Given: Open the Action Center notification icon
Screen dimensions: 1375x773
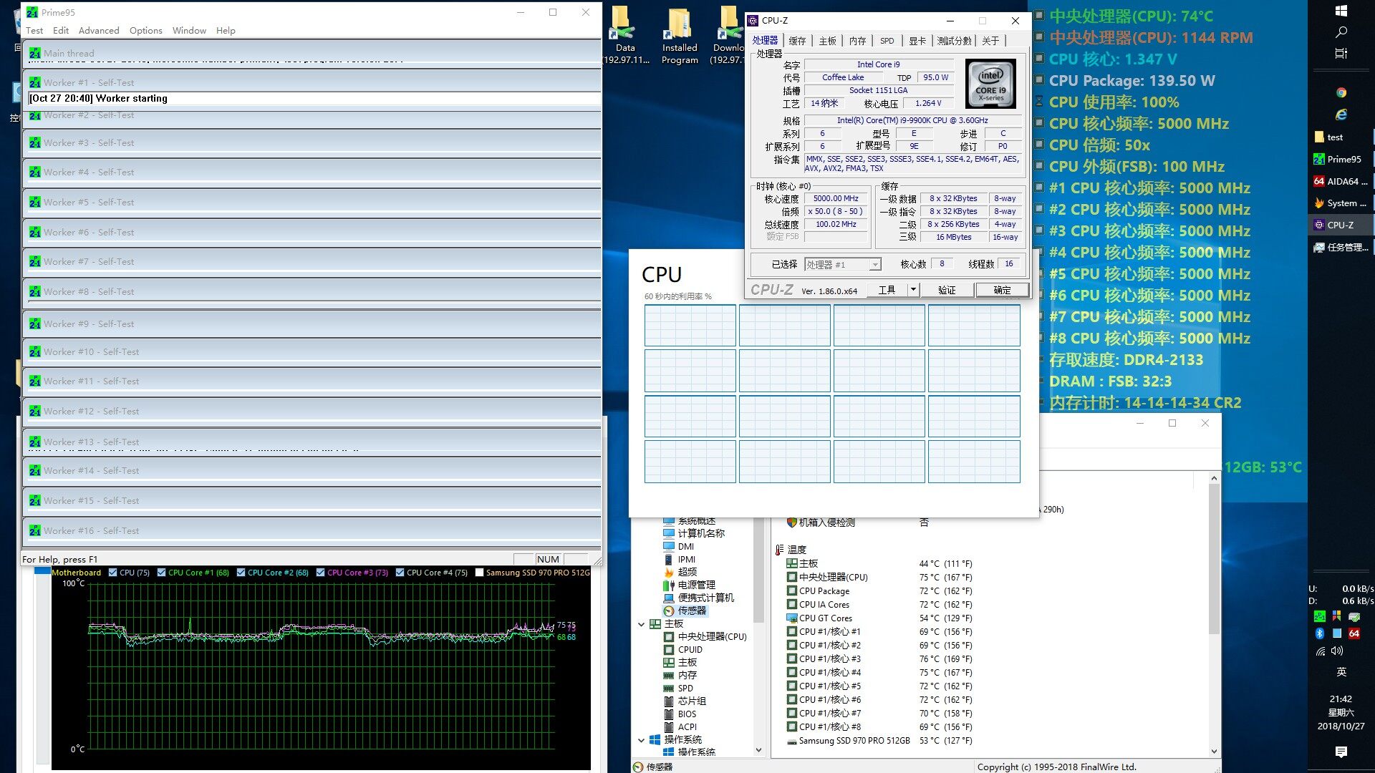Looking at the screenshot, I should [x=1341, y=752].
